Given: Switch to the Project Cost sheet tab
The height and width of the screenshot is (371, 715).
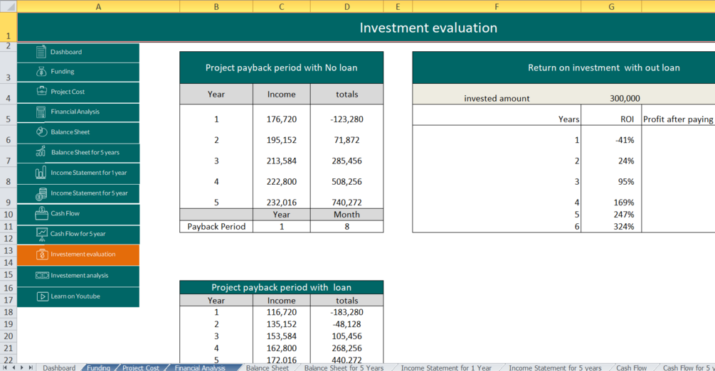Looking at the screenshot, I should click(x=140, y=367).
